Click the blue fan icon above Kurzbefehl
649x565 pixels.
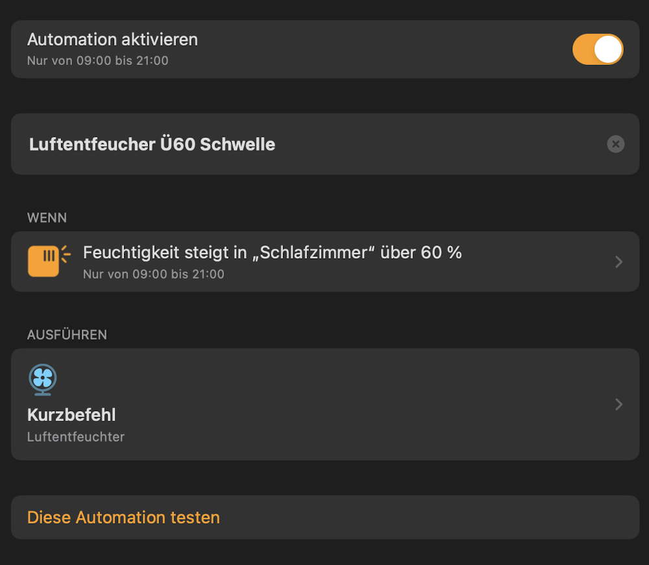(43, 379)
